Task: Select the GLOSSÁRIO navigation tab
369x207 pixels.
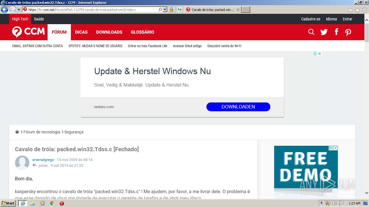Action: (x=142, y=32)
